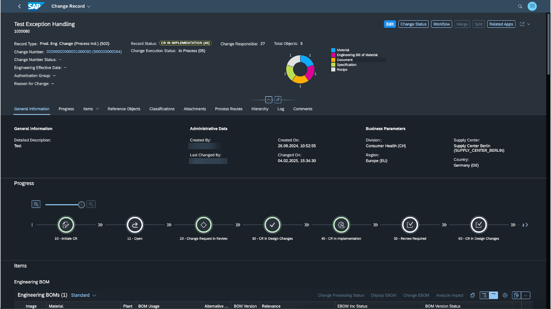Expand the Items tab dropdown

97,109
